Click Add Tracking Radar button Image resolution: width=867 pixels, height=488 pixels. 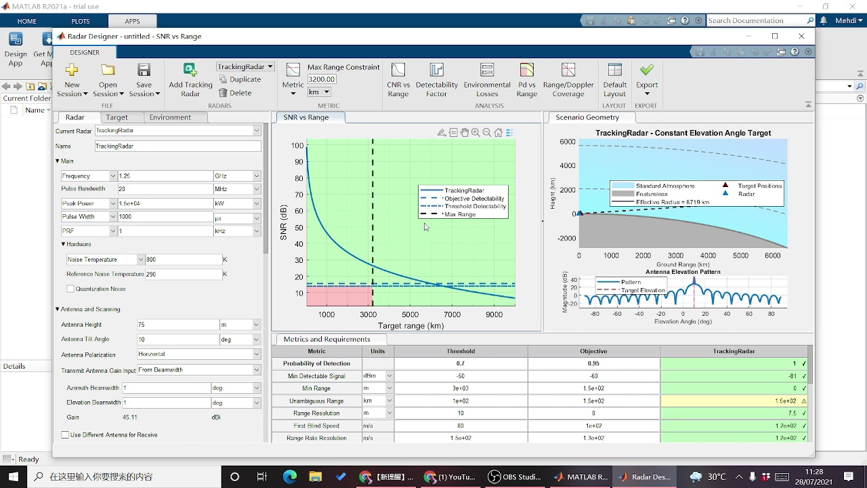(x=190, y=80)
